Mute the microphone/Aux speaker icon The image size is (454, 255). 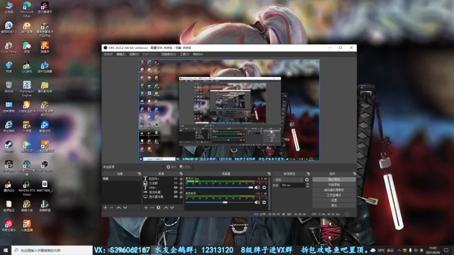pyautogui.click(x=257, y=188)
